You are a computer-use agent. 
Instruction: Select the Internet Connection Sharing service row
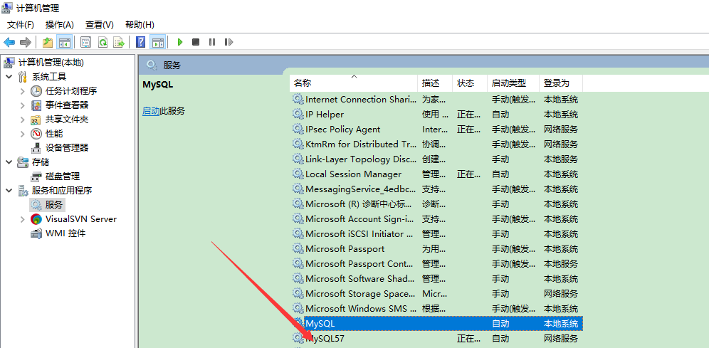click(x=437, y=100)
